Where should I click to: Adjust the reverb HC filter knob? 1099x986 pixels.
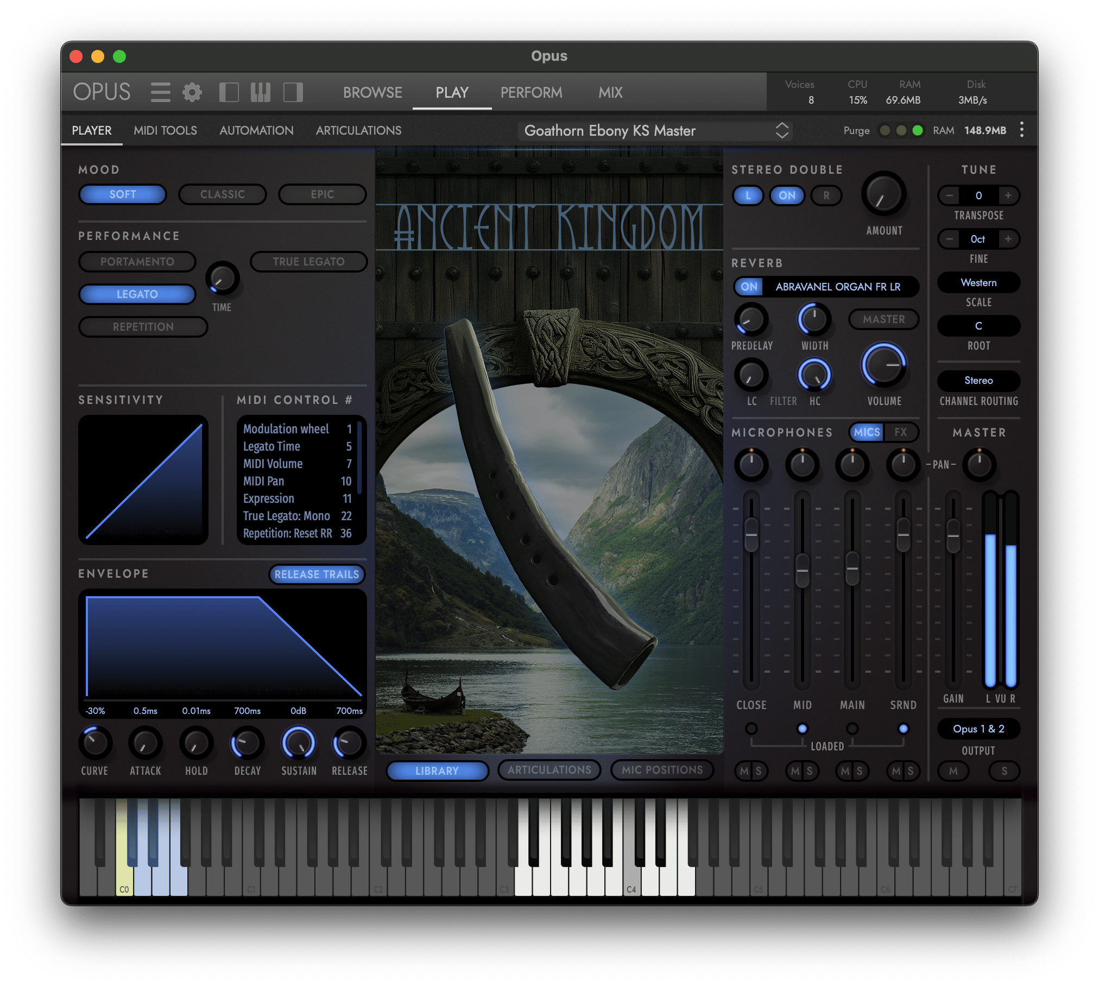[x=814, y=375]
